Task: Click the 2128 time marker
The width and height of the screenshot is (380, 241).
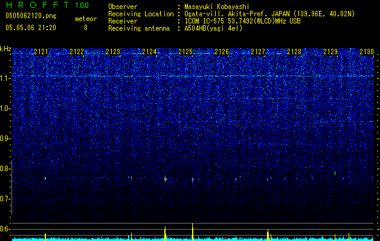Action: click(294, 52)
